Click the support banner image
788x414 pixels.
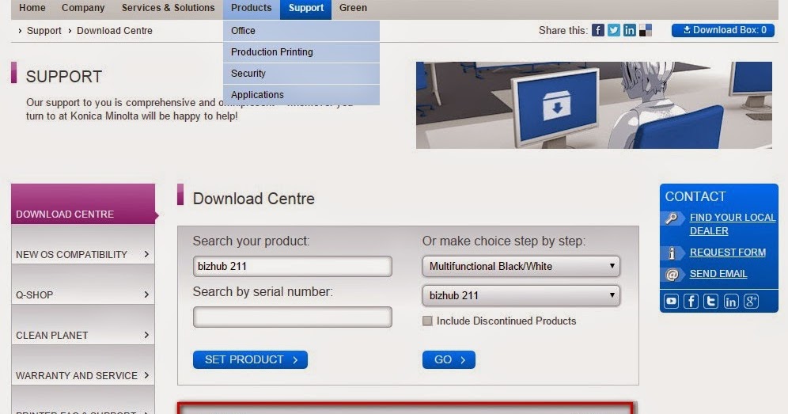tap(594, 105)
